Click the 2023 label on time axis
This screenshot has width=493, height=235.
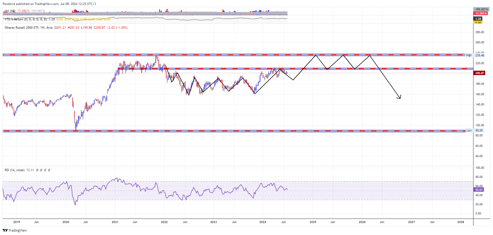click(x=213, y=222)
